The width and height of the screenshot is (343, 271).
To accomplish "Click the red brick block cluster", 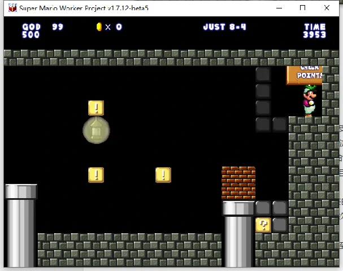I will 238,183.
